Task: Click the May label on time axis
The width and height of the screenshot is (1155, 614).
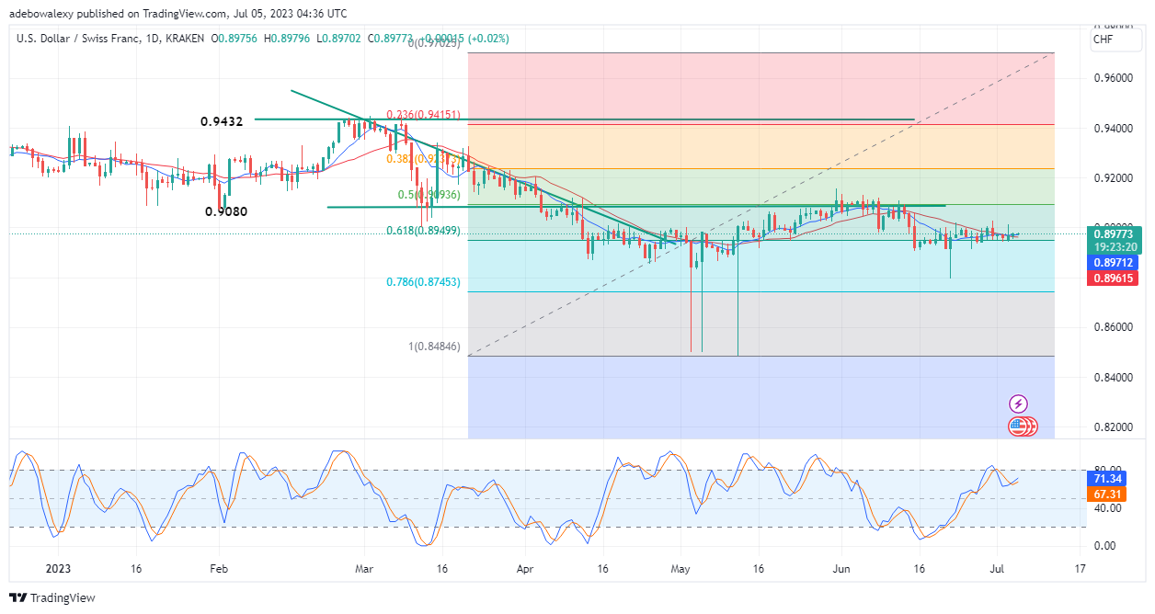Action: [680, 569]
